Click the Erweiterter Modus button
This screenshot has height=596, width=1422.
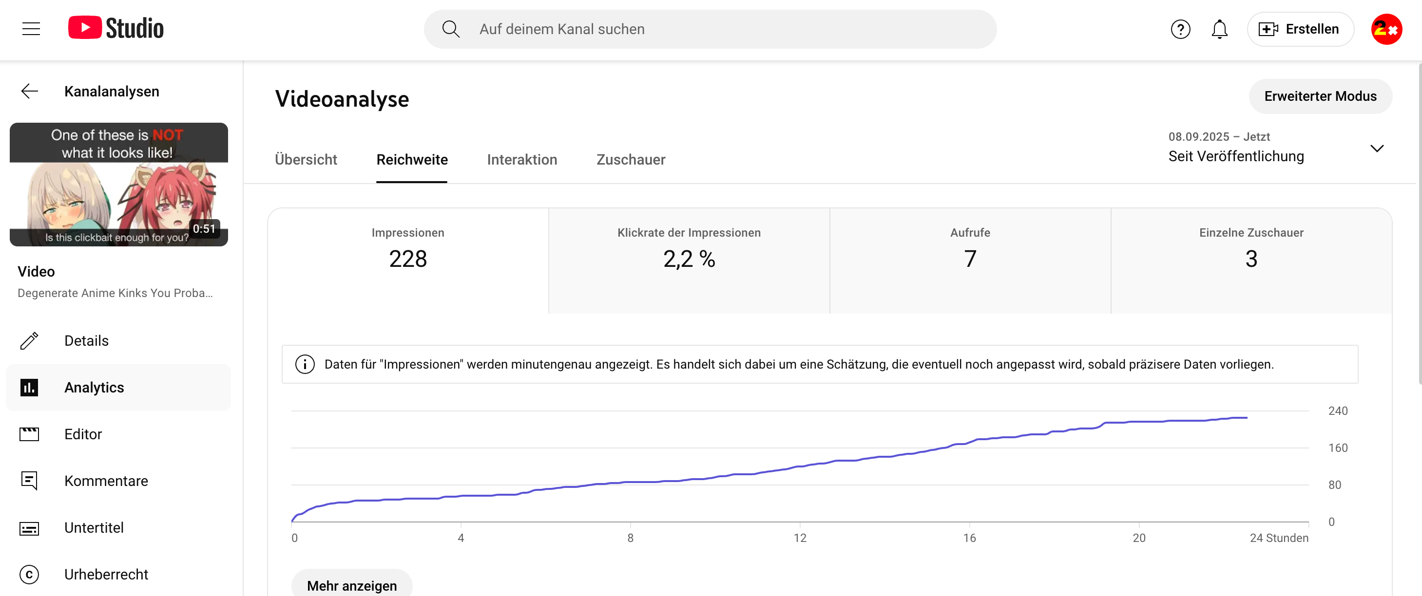pos(1320,96)
